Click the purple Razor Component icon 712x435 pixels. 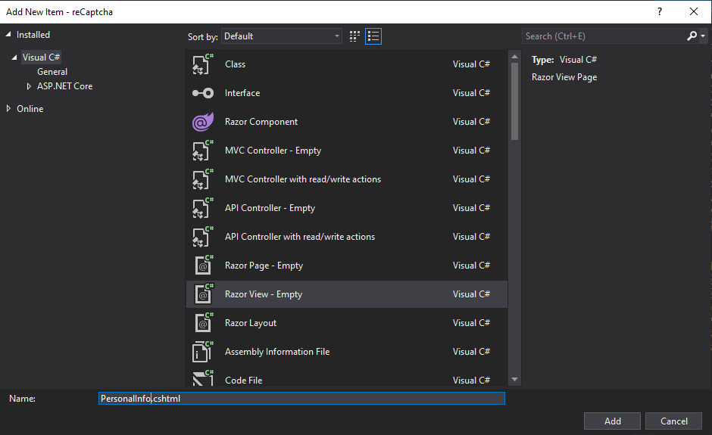pyautogui.click(x=202, y=122)
